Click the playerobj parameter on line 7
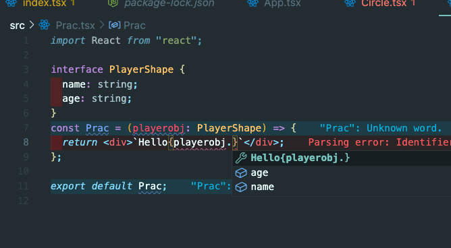 pos(159,128)
